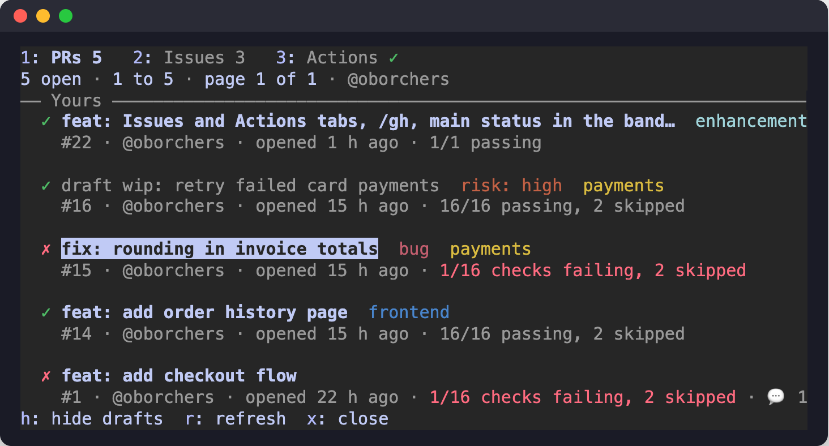Viewport: 829px width, 446px height.
Task: Click '16/16 passing, 2 skipped' on PR #16
Action: pos(562,206)
